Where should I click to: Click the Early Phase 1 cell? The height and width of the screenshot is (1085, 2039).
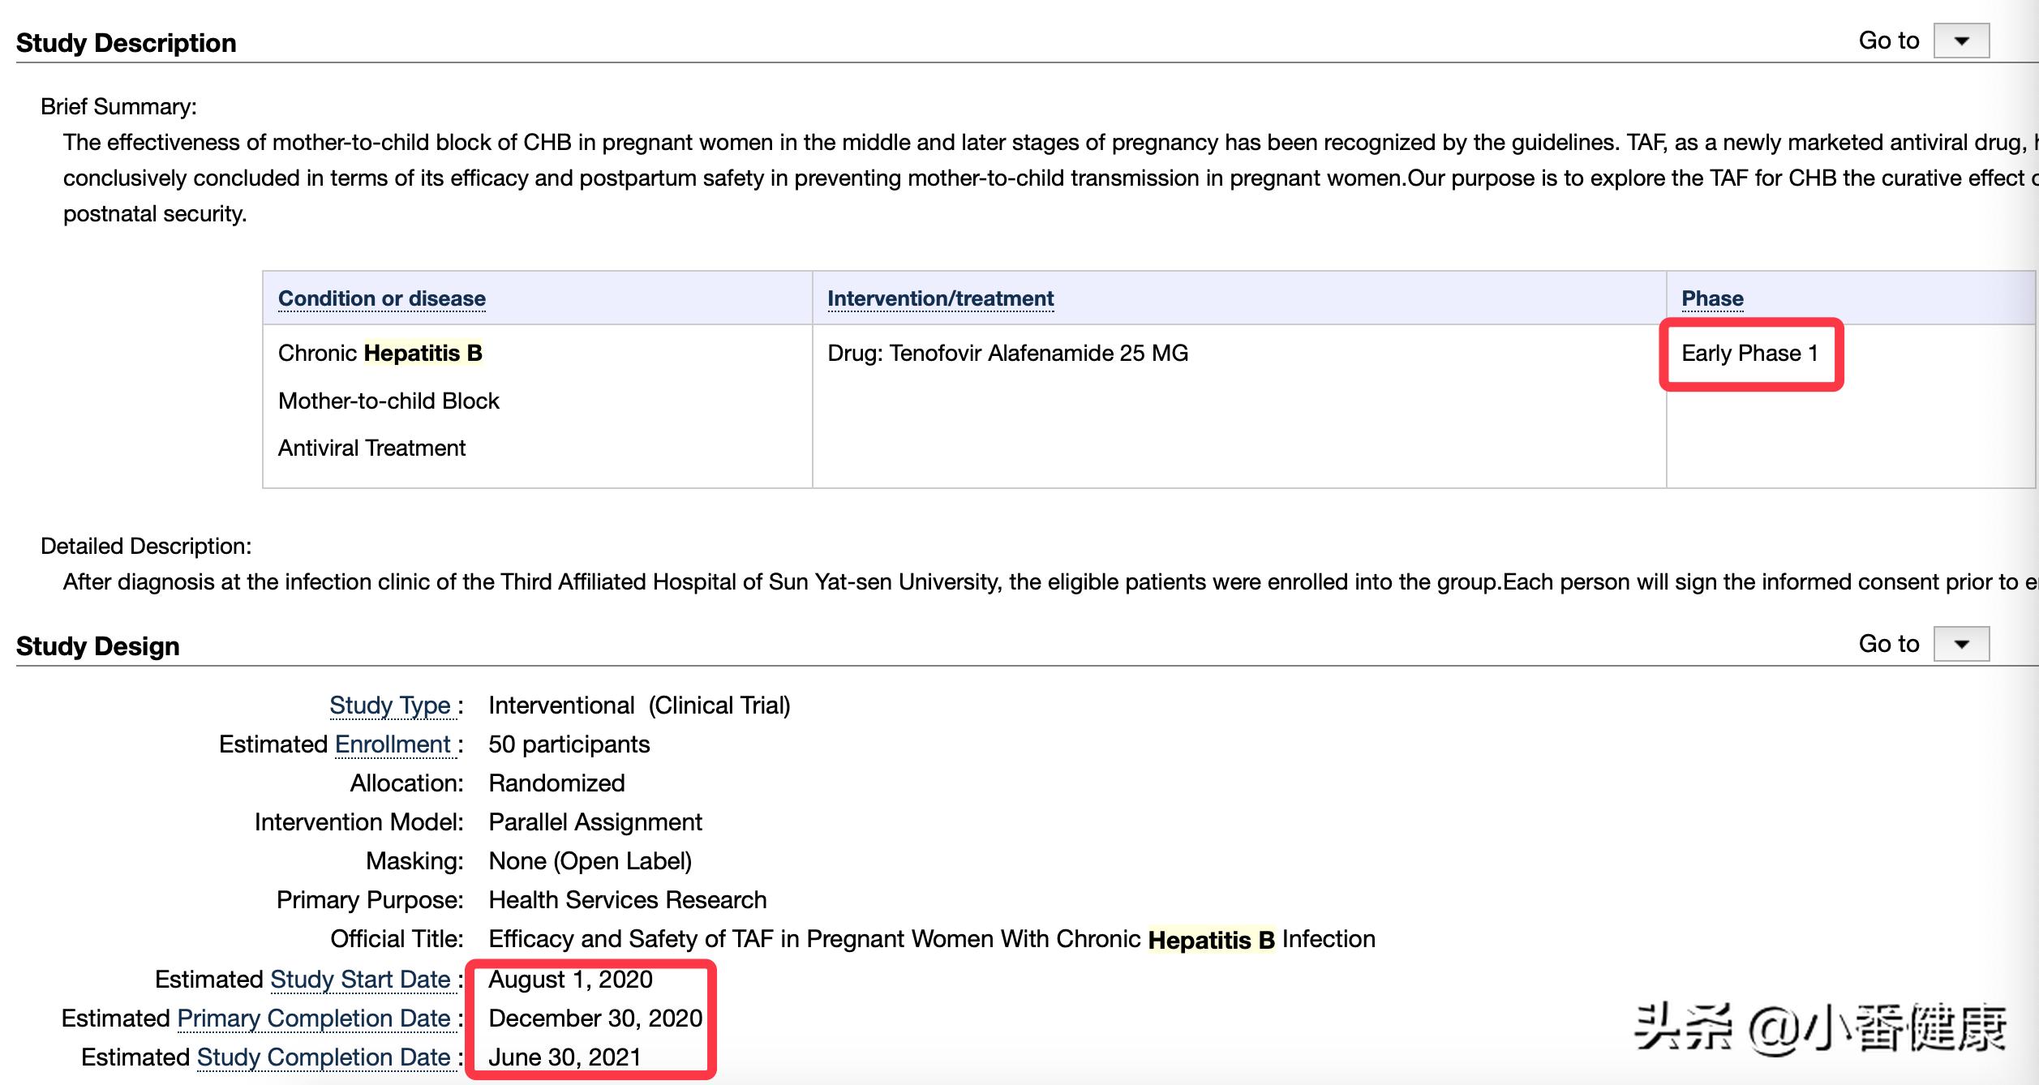tap(1749, 354)
